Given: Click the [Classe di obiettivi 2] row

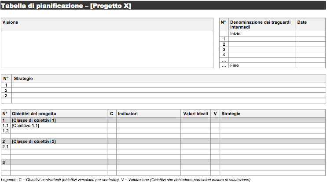Looking at the screenshot, I should click(x=163, y=142).
